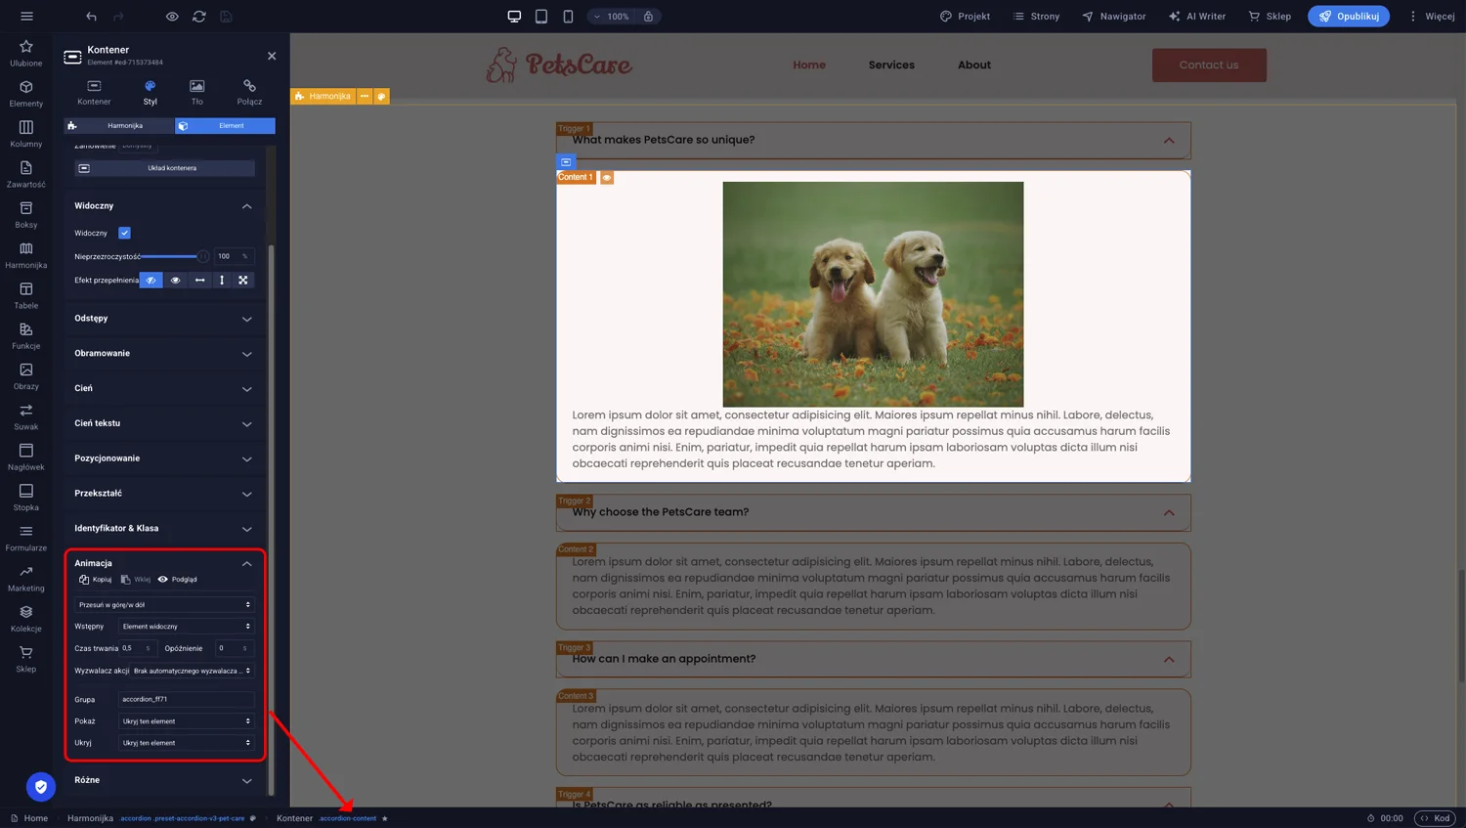The image size is (1466, 828).
Task: Open the Harmonijka panel in the sidebar
Action: [x=25, y=256]
